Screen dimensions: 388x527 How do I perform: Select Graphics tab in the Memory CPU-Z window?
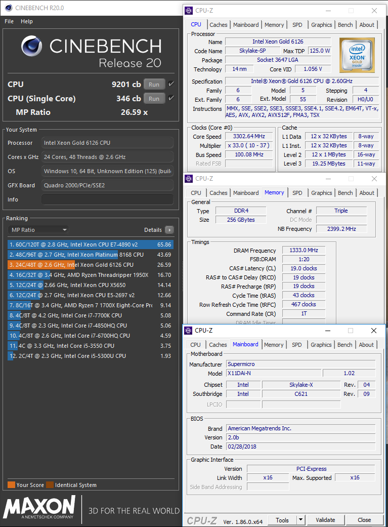pos(322,193)
